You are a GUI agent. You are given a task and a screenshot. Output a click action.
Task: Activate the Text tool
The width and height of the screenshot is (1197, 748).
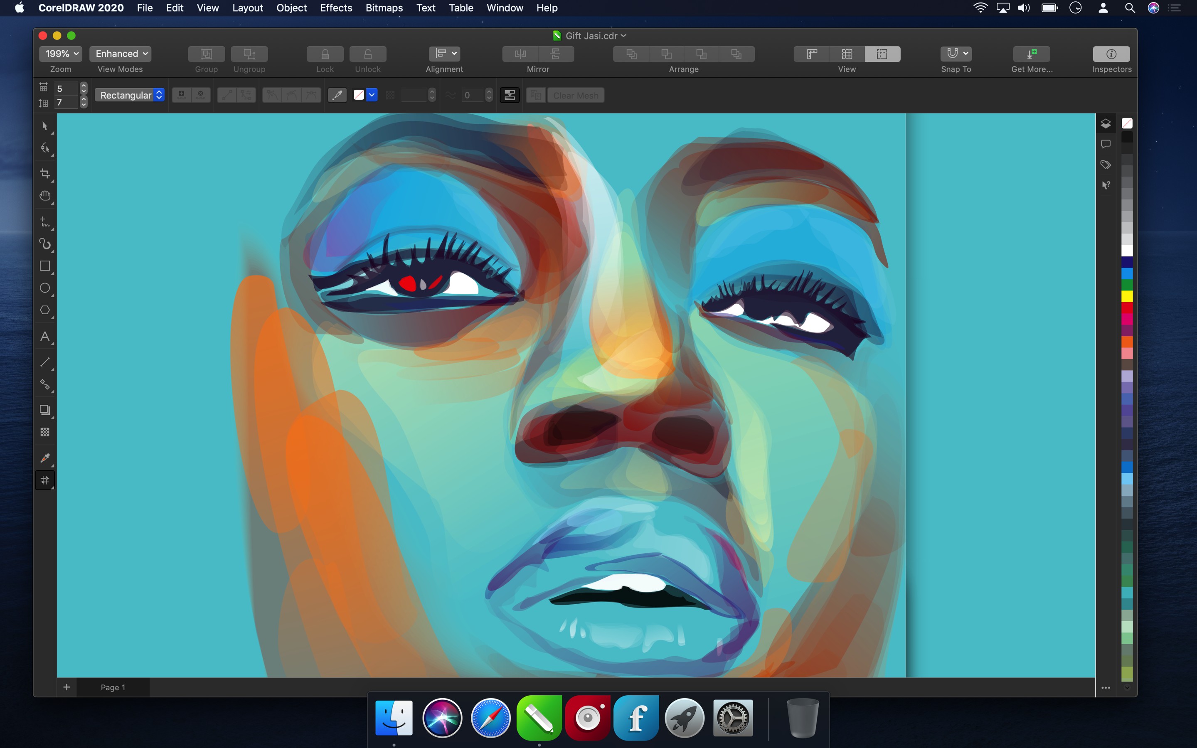coord(44,337)
